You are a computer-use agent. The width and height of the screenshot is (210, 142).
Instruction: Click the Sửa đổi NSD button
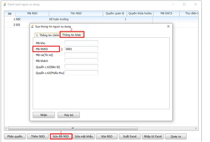tap(61, 137)
